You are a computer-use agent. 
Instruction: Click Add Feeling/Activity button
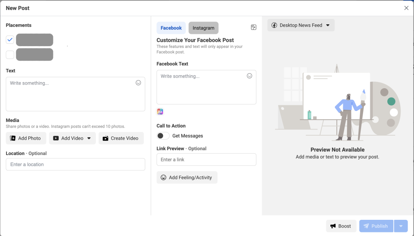point(187,177)
